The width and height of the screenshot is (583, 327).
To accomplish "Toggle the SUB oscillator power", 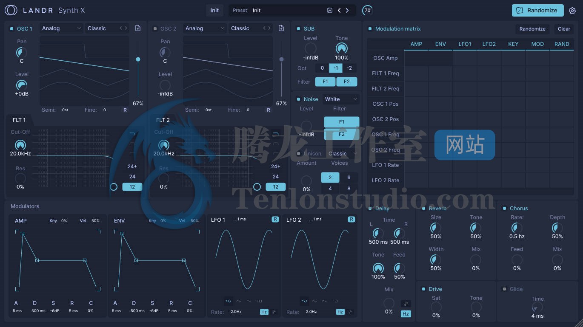I will click(298, 29).
